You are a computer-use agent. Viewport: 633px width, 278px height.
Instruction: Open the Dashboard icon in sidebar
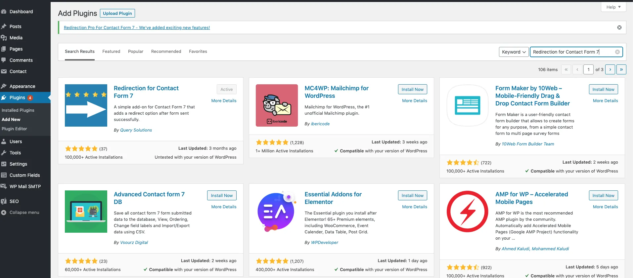point(4,12)
